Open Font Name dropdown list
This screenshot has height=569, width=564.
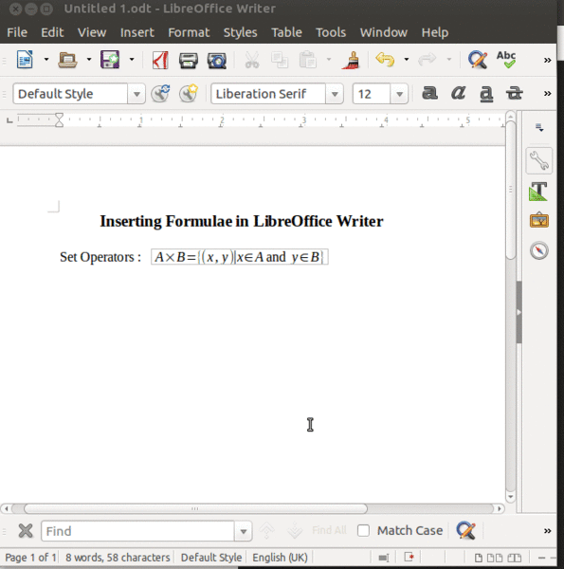335,94
